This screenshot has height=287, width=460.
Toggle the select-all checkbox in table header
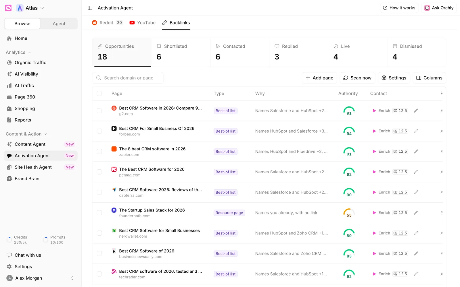point(99,94)
